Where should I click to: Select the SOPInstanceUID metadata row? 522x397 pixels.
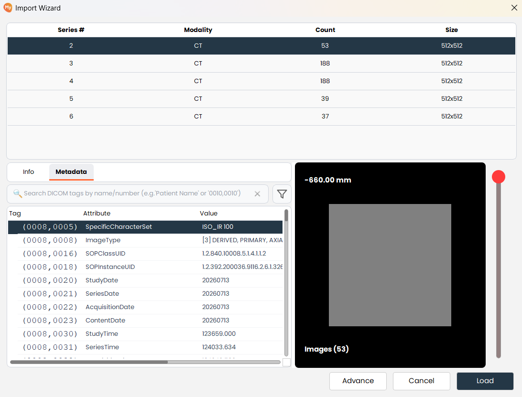click(x=145, y=267)
